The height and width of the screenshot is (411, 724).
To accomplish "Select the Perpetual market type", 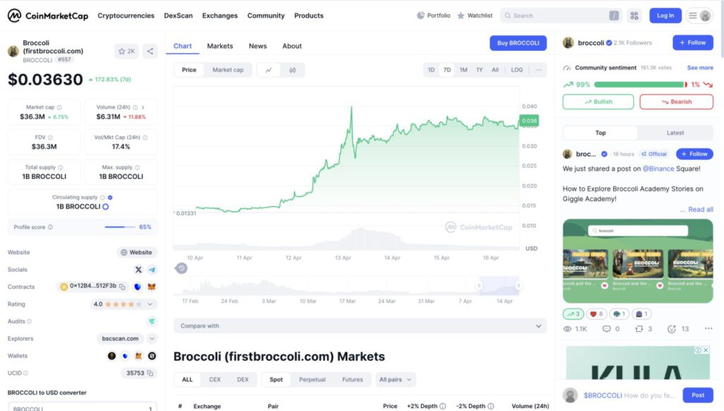I will (312, 380).
